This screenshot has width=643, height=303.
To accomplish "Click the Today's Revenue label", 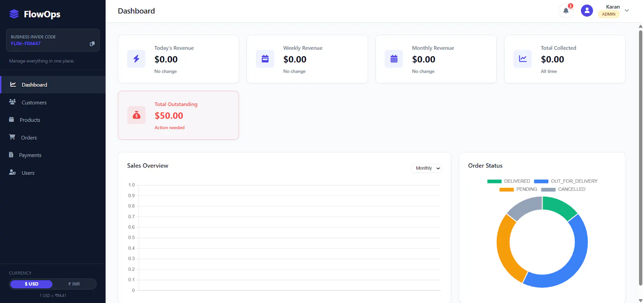I will point(174,48).
